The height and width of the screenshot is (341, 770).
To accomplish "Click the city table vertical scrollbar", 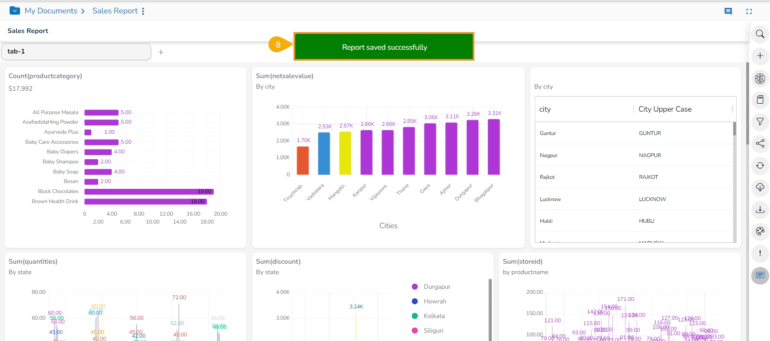I will [735, 129].
